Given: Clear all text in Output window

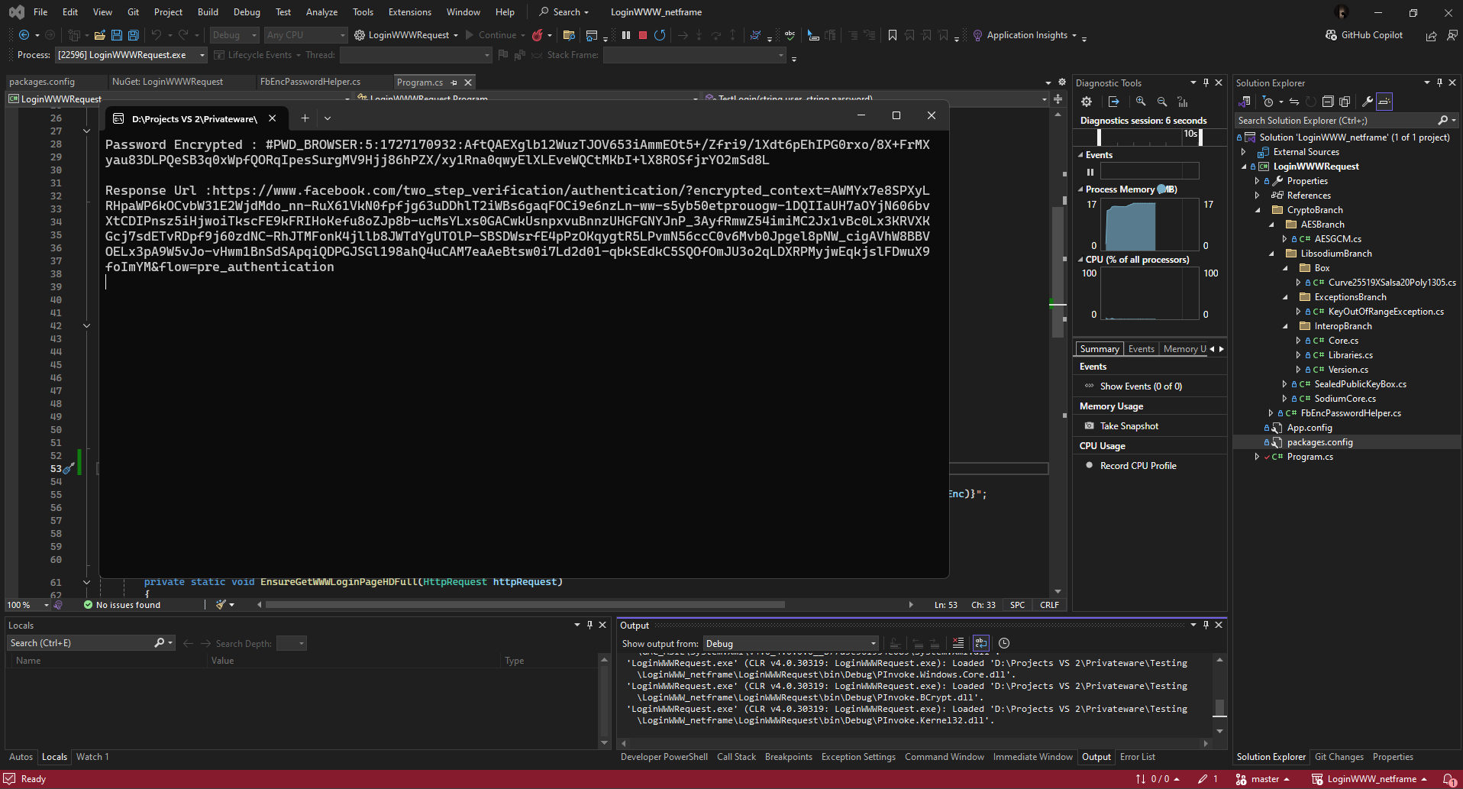Looking at the screenshot, I should (x=958, y=643).
